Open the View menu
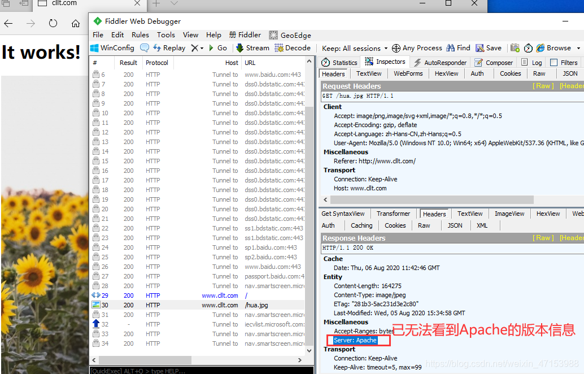The width and height of the screenshot is (584, 374). click(190, 35)
